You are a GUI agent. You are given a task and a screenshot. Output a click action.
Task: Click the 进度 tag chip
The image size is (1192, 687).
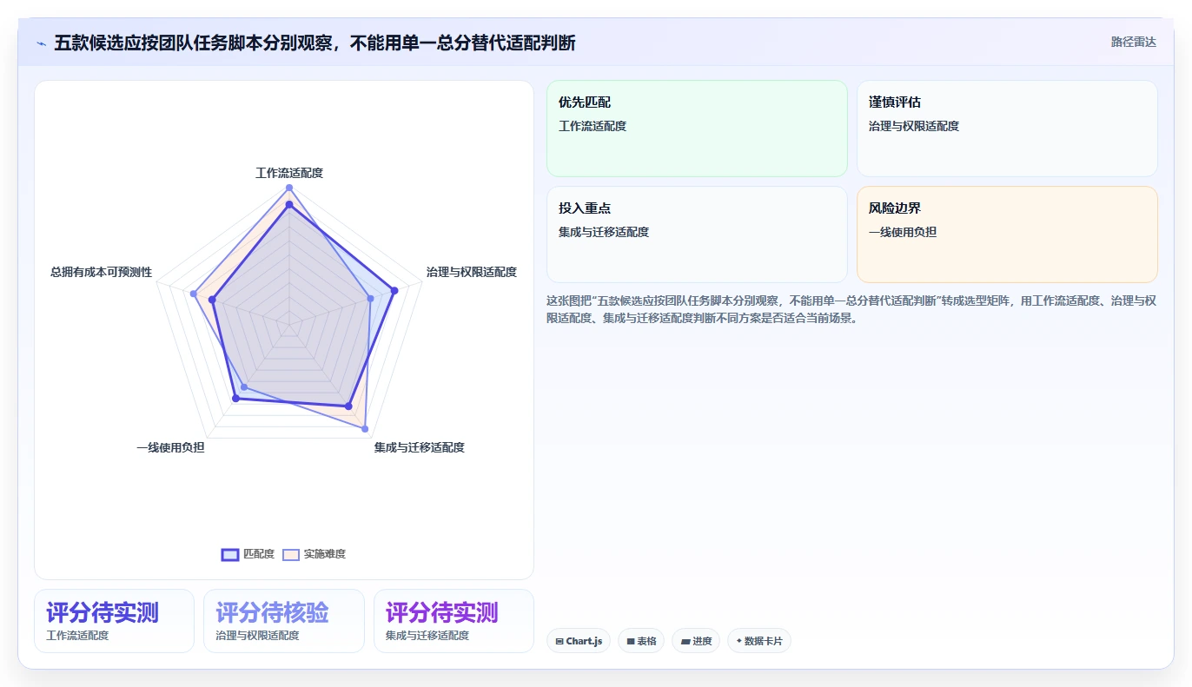[x=696, y=641]
